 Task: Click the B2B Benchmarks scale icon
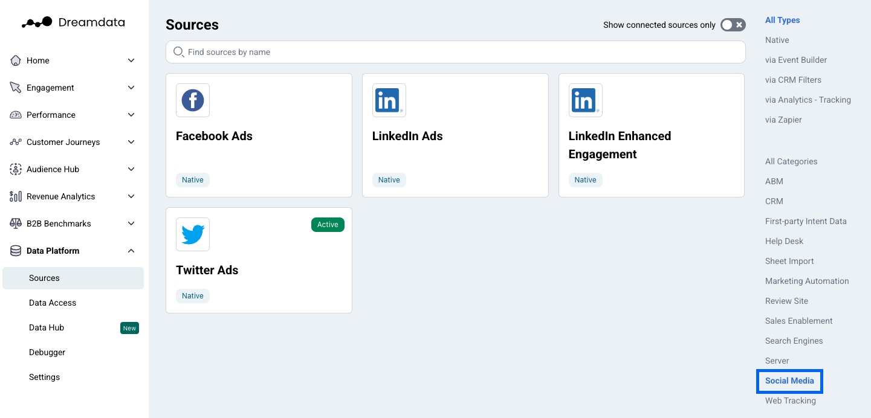pos(16,223)
